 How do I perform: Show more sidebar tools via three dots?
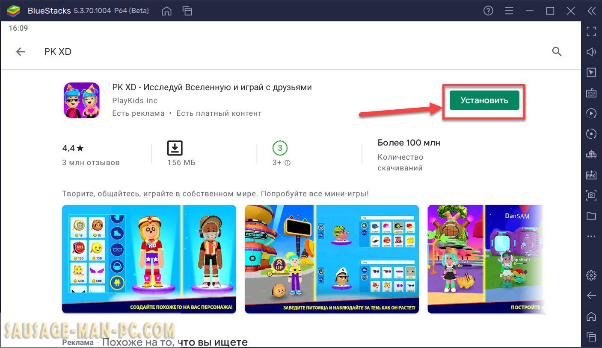[x=591, y=236]
